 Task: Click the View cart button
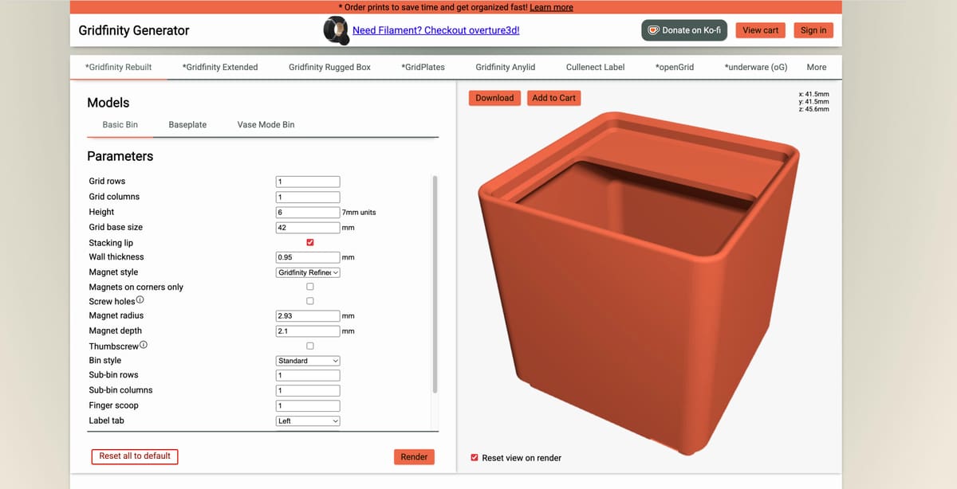coord(761,30)
